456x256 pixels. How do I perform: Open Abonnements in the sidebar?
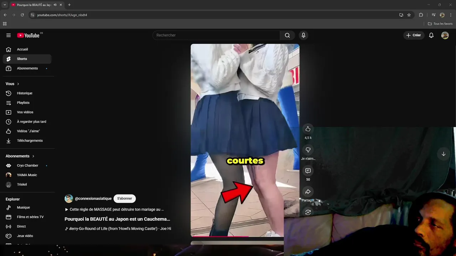[27, 68]
